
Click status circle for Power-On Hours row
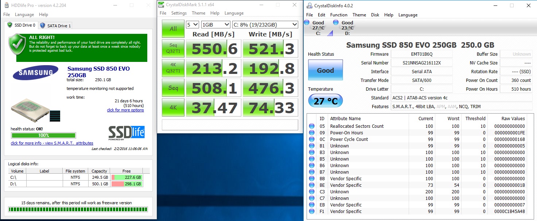[x=312, y=133]
